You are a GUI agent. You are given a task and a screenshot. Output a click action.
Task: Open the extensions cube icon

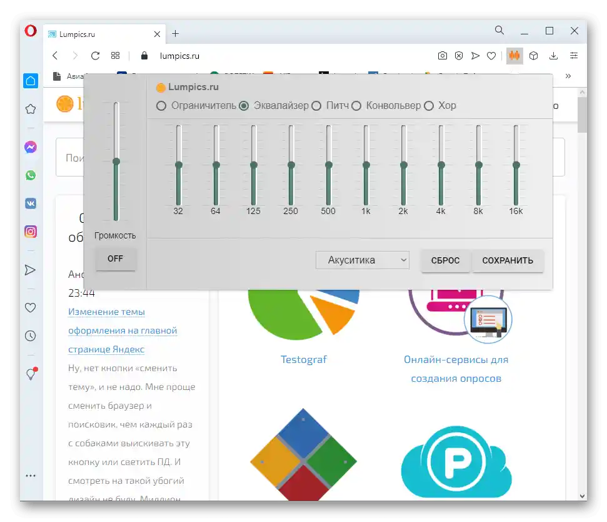click(533, 56)
